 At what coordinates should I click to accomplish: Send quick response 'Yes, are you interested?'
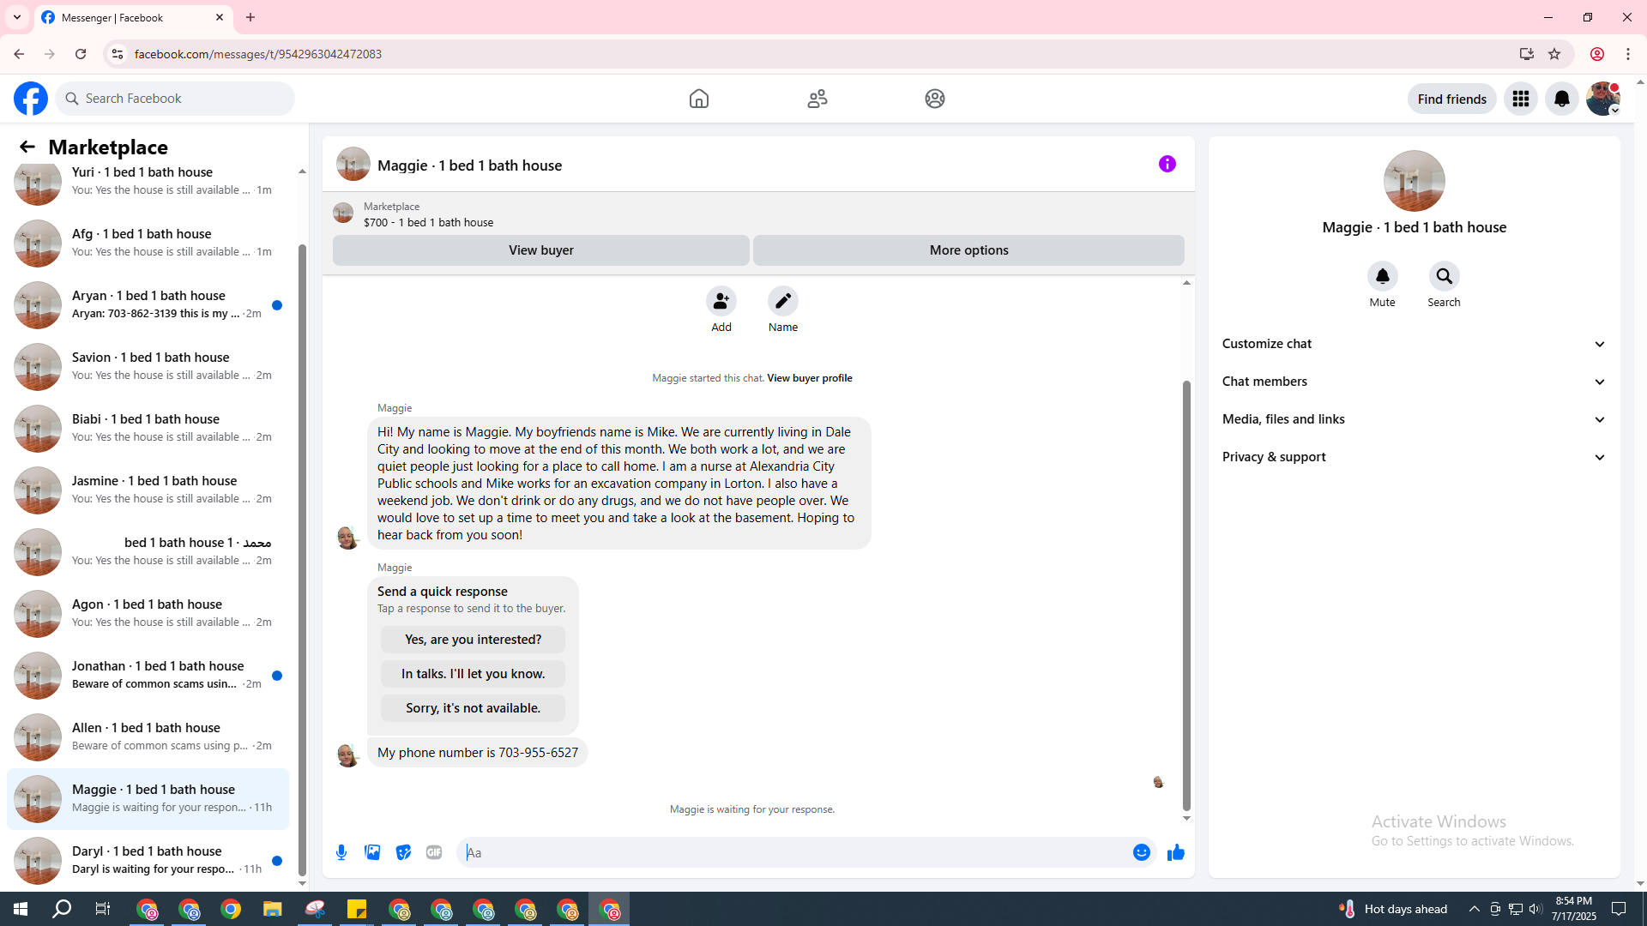click(x=474, y=640)
